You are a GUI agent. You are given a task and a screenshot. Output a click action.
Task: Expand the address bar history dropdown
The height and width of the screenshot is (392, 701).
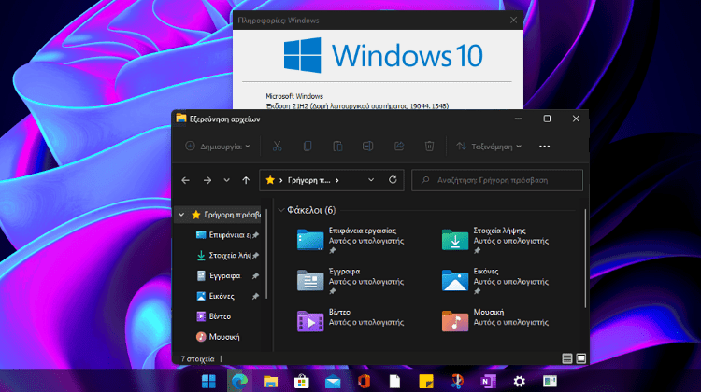point(371,180)
